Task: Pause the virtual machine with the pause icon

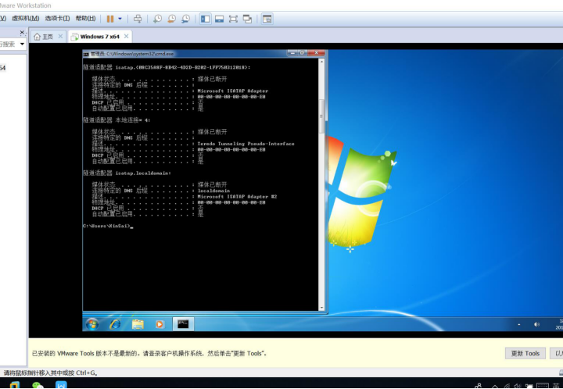Action: pyautogui.click(x=110, y=19)
